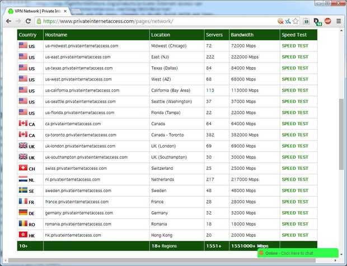Screen dimensions: 347x266
Task: Run SPEED TEST for Romania
Action: (x=295, y=224)
